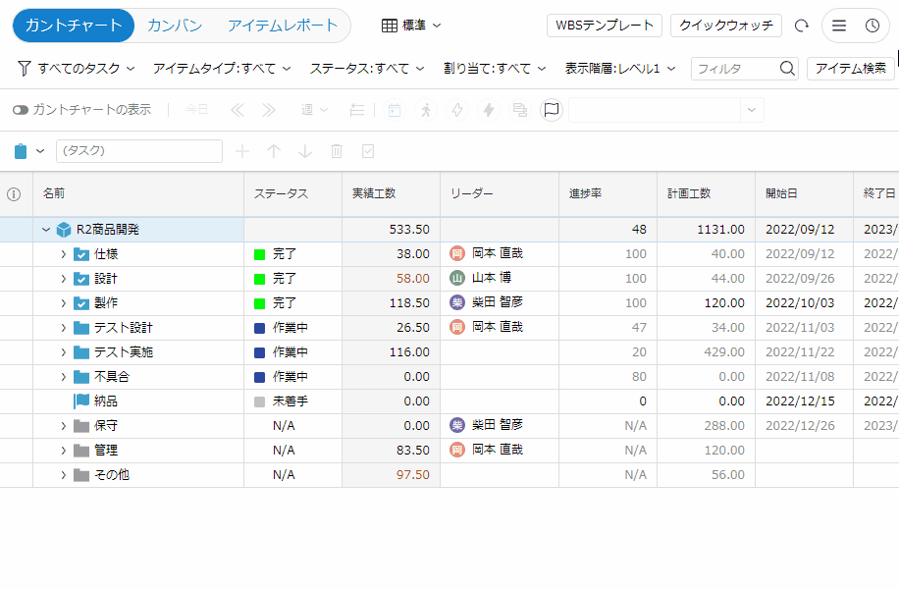Click the blue clipboard task icon
Viewport: 899px width, 589px height.
coord(21,151)
